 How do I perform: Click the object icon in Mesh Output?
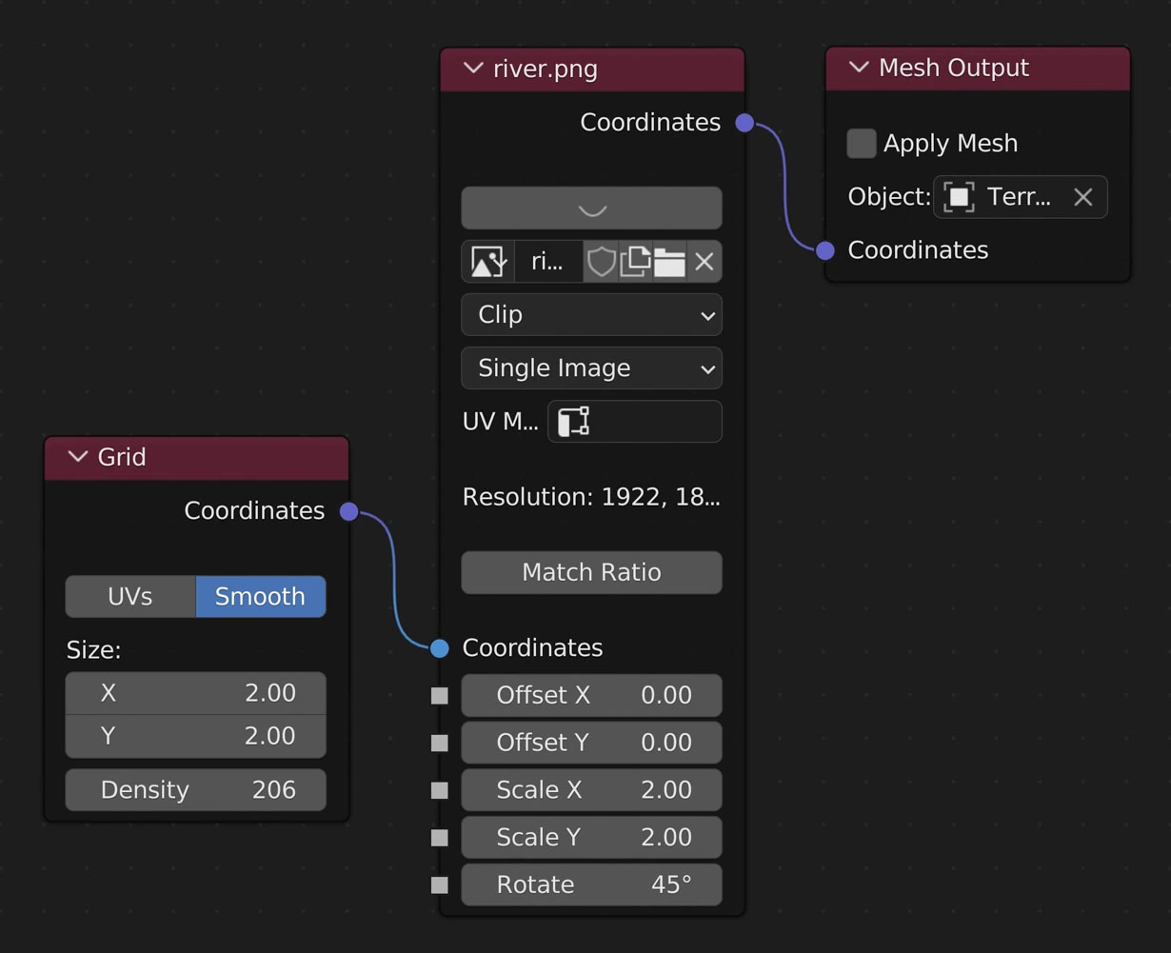click(959, 197)
